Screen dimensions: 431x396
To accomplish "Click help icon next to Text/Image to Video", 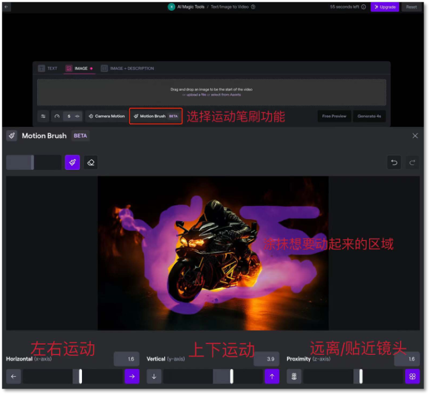I will coord(253,7).
